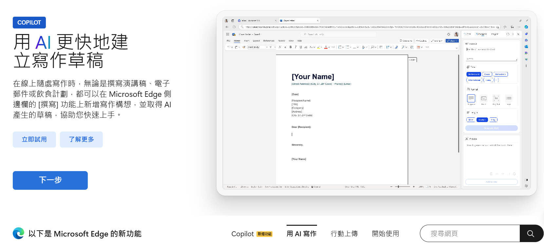Click the Word compose preview image
544x248 pixels.
pos(376,103)
